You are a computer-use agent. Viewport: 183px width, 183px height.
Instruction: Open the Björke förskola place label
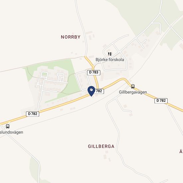110,60
